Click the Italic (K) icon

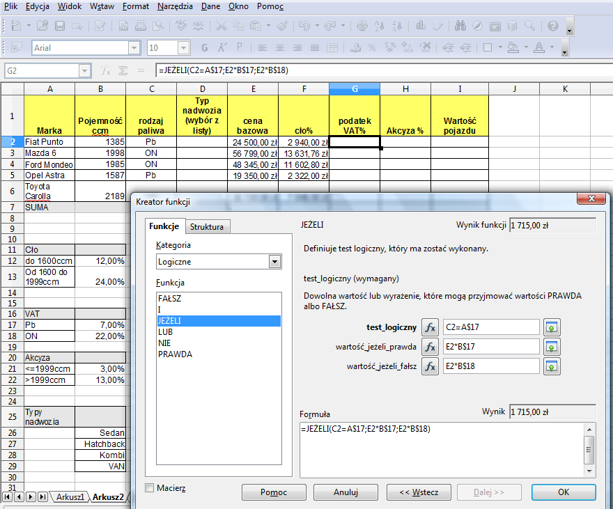point(222,47)
